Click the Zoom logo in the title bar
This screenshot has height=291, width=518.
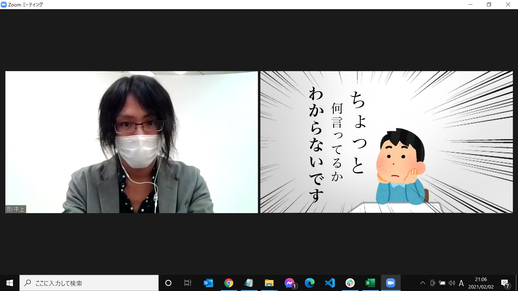point(4,5)
